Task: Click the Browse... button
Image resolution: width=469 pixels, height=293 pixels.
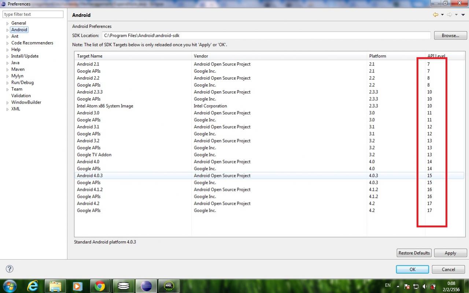Action: pyautogui.click(x=450, y=36)
